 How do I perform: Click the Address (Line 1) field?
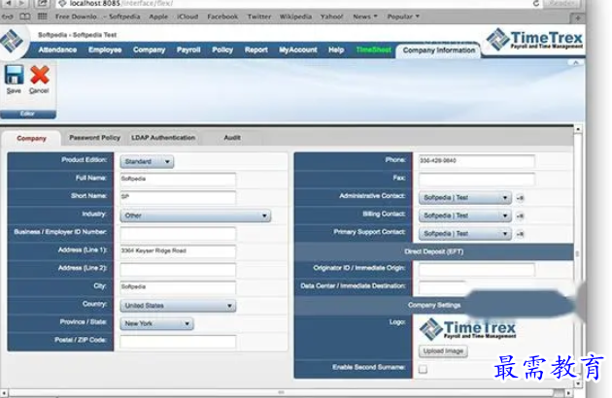coord(178,251)
